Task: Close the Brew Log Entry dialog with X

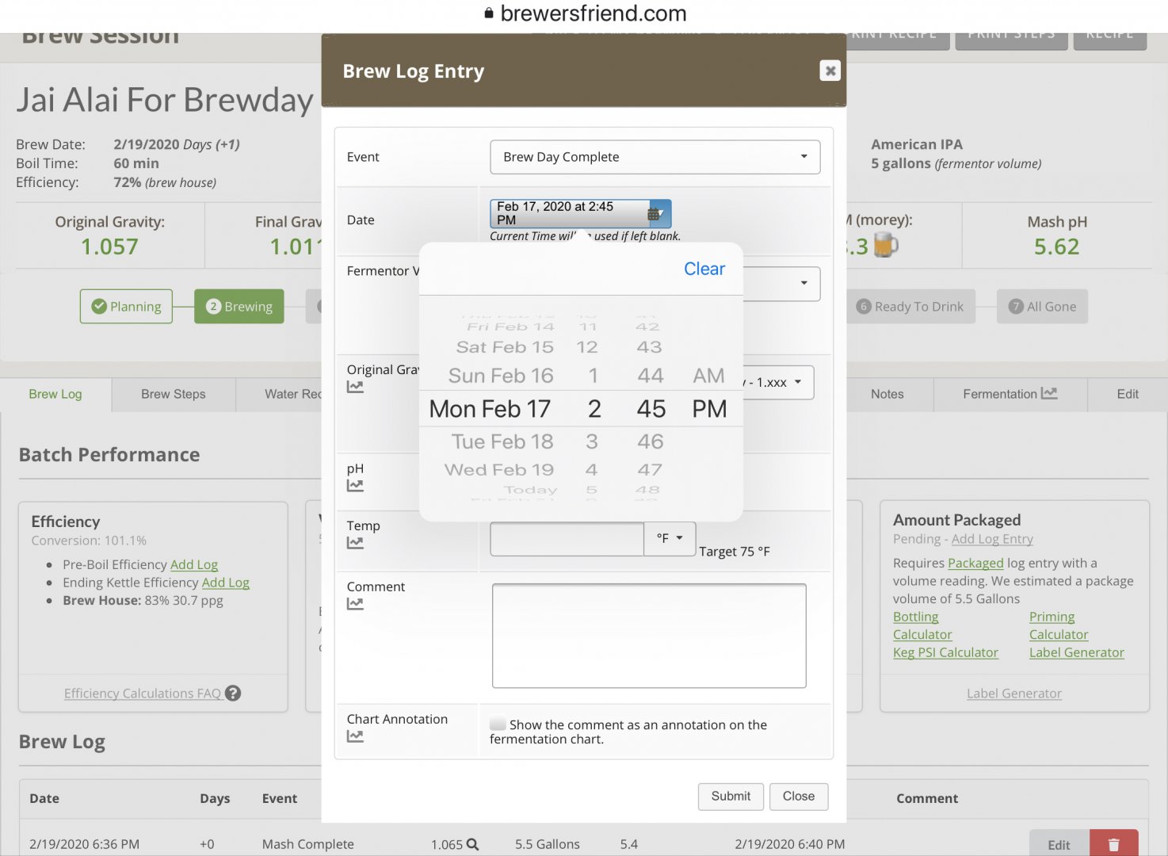Action: [830, 71]
